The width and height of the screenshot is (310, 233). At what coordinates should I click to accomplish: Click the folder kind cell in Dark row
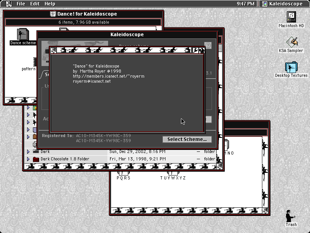[209, 151]
